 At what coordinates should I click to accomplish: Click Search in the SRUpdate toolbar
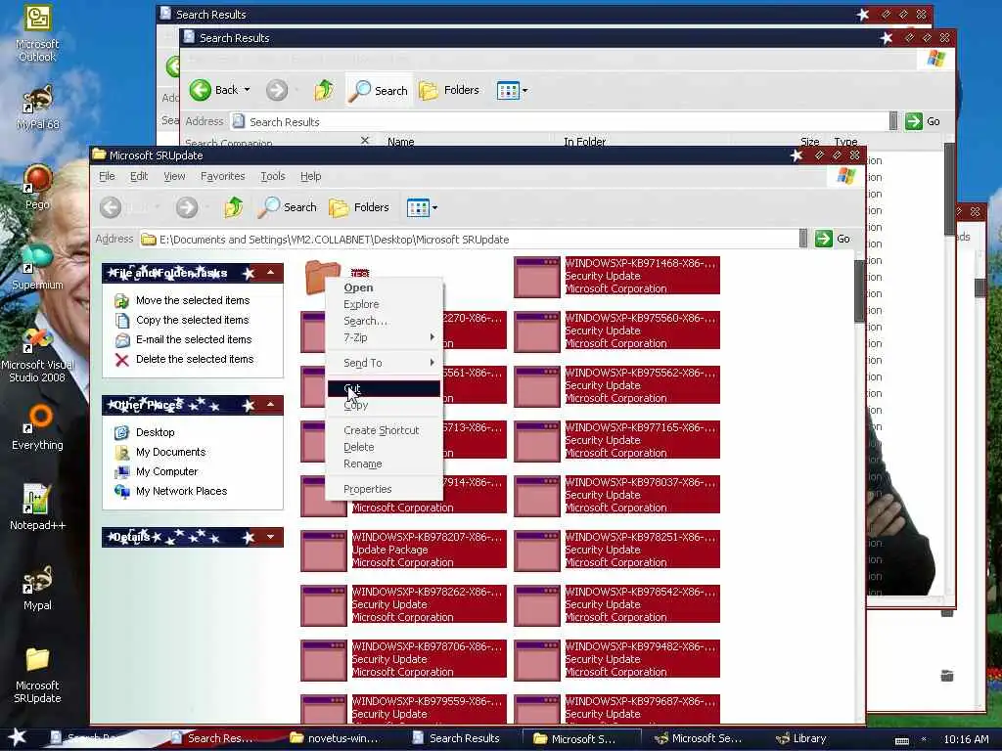tap(288, 207)
